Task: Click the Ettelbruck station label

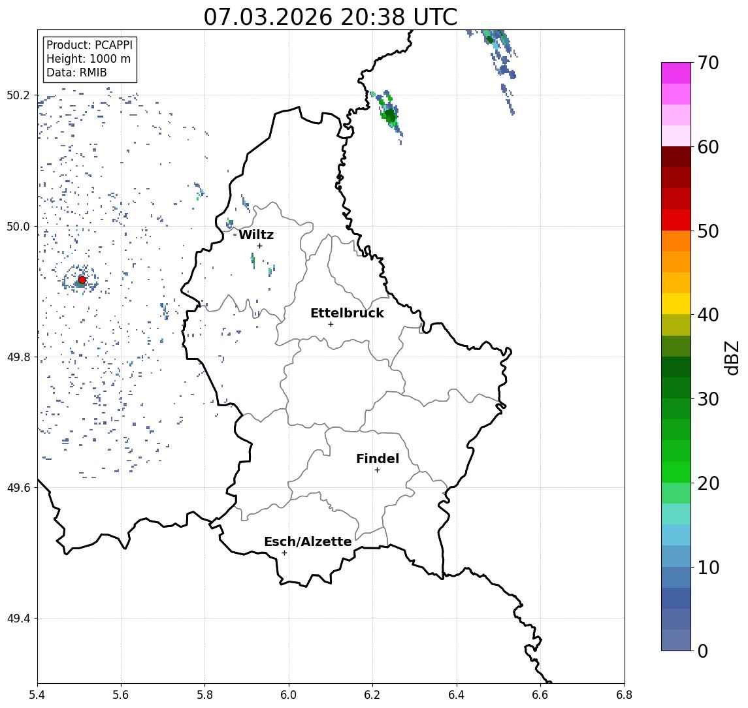Action: [347, 313]
